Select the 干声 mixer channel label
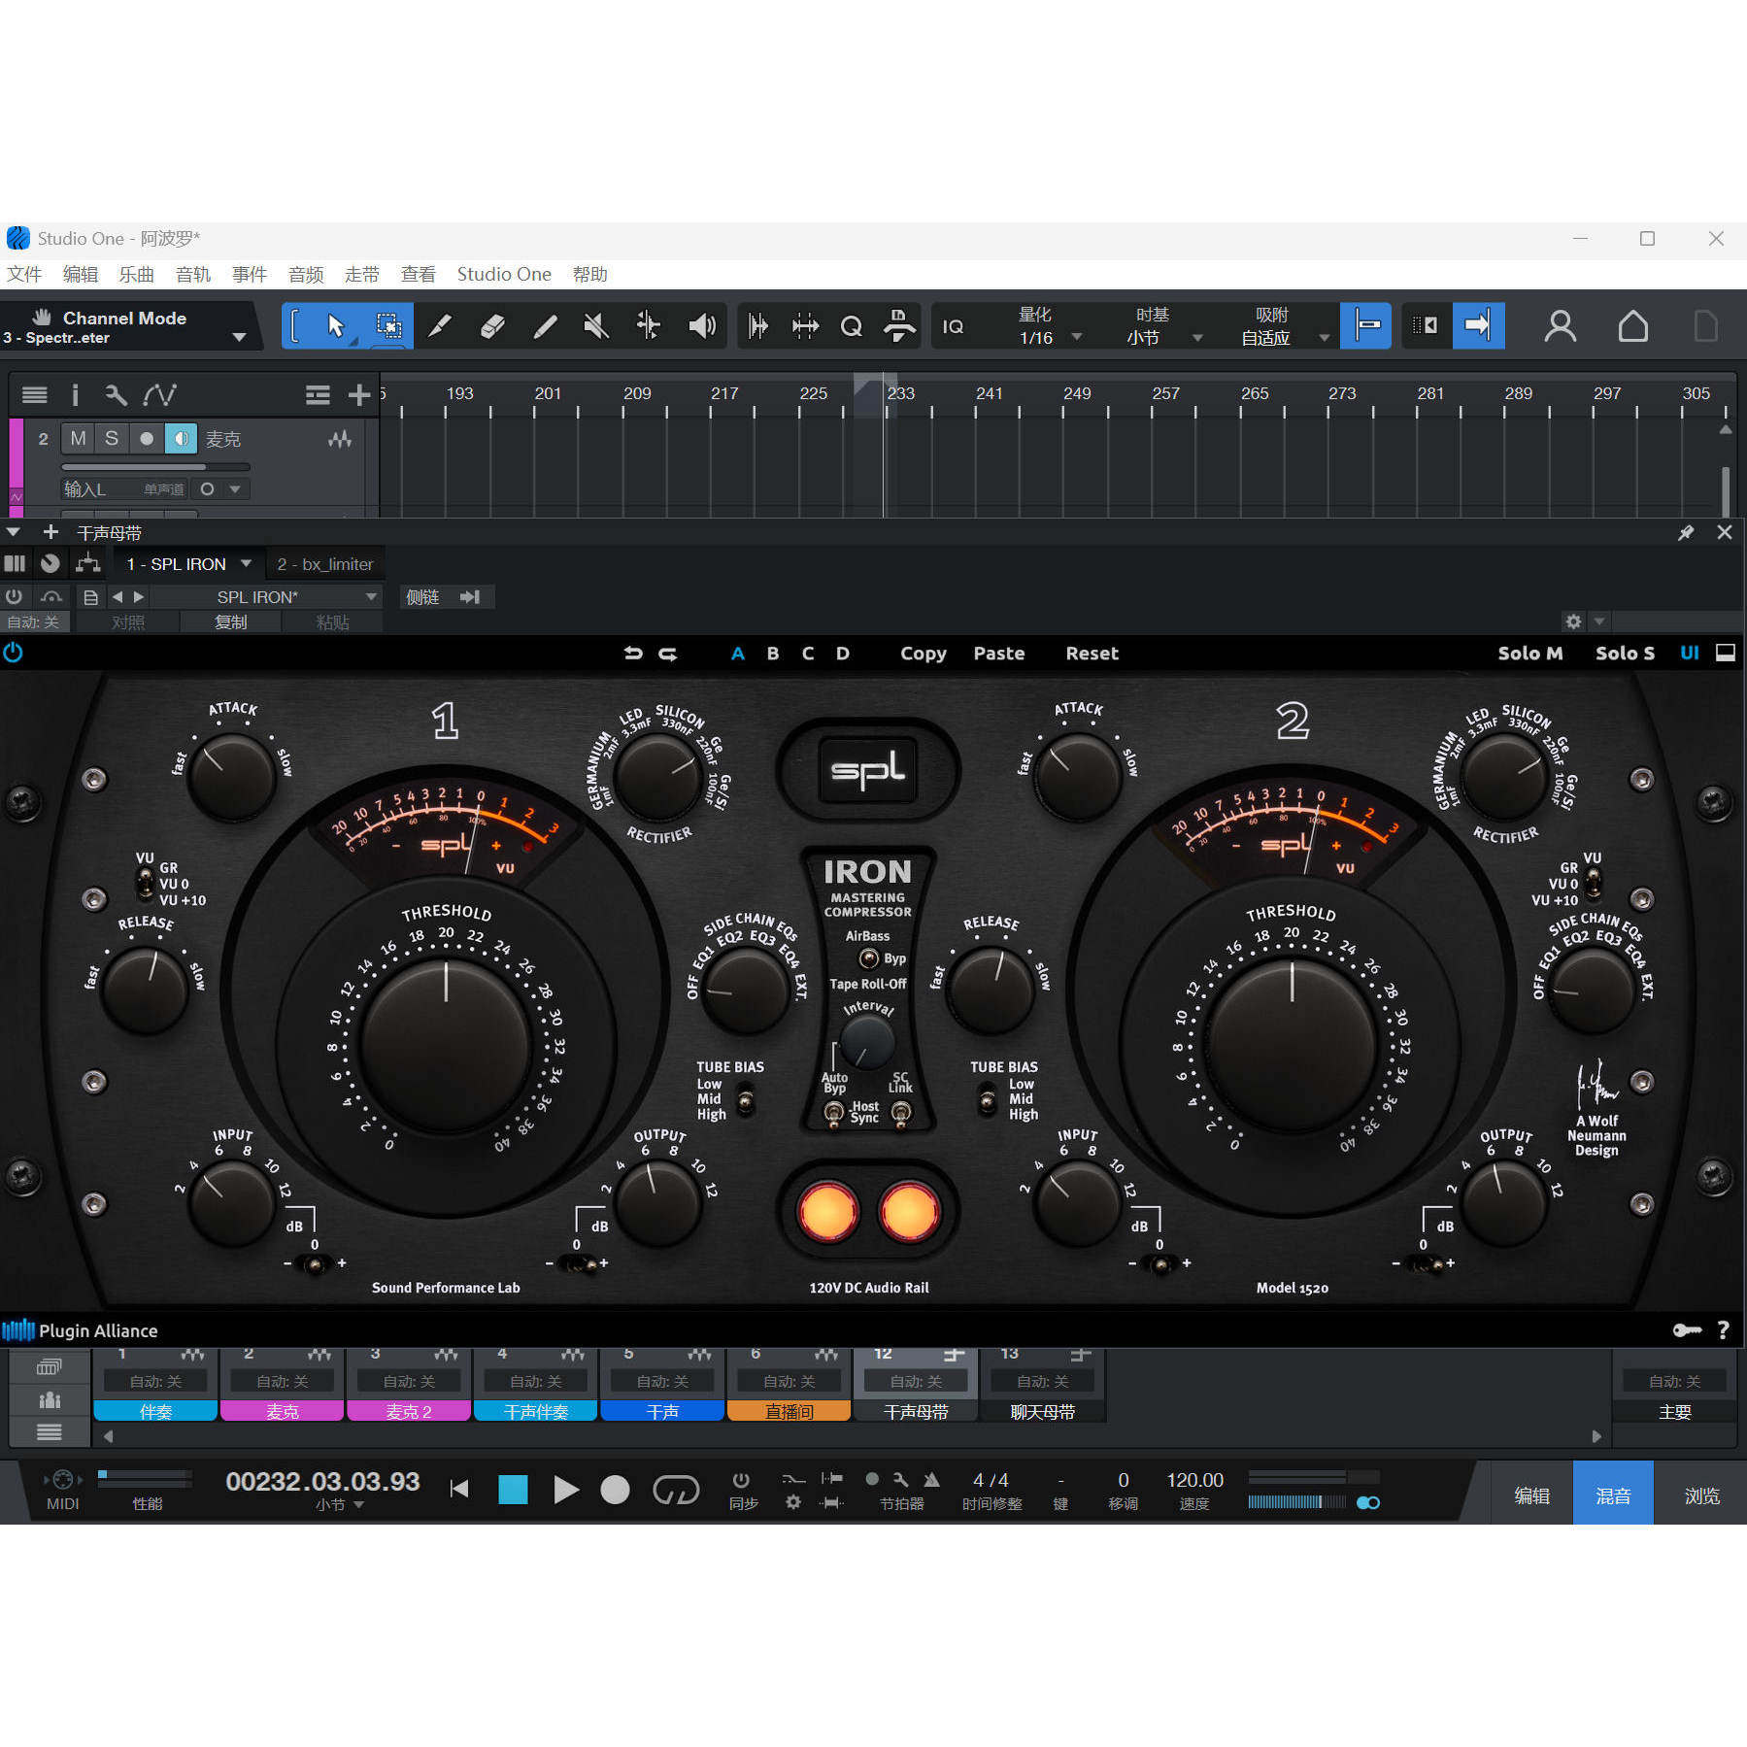Image resolution: width=1747 pixels, height=1747 pixels. click(x=662, y=1411)
